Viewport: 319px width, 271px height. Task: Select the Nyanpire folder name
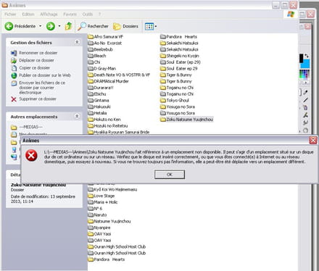pyautogui.click(x=102, y=228)
